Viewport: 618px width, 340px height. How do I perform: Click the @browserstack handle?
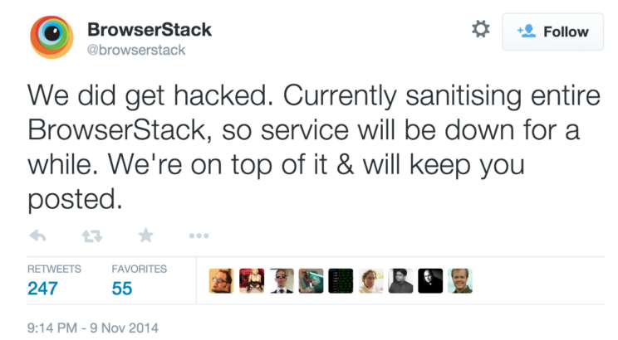pyautogui.click(x=136, y=50)
